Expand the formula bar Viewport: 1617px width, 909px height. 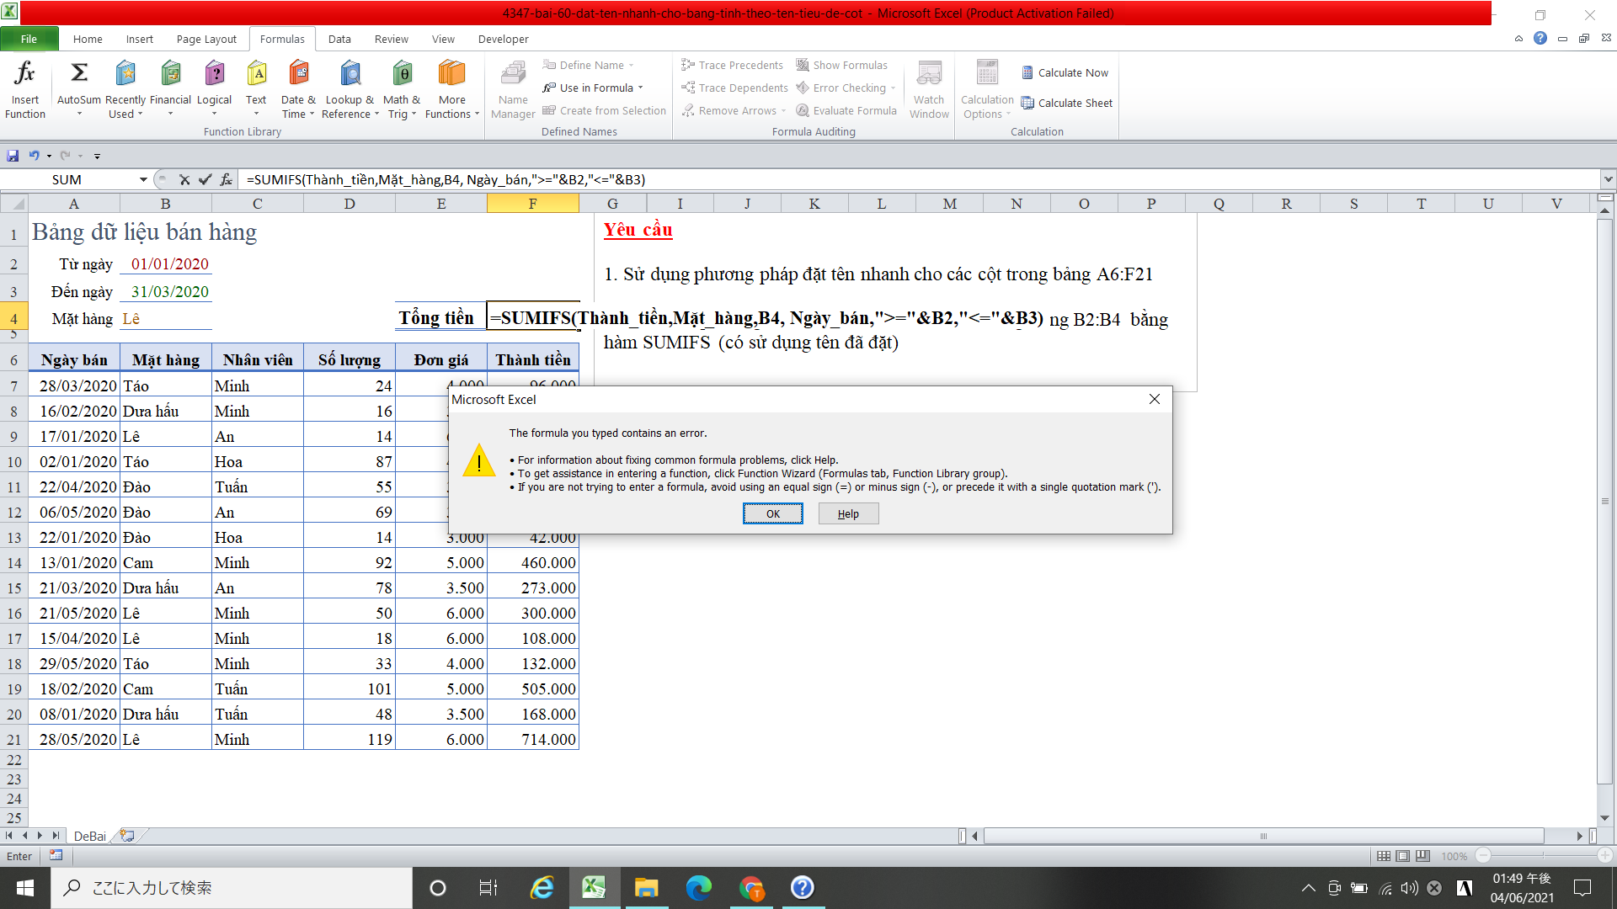point(1608,179)
